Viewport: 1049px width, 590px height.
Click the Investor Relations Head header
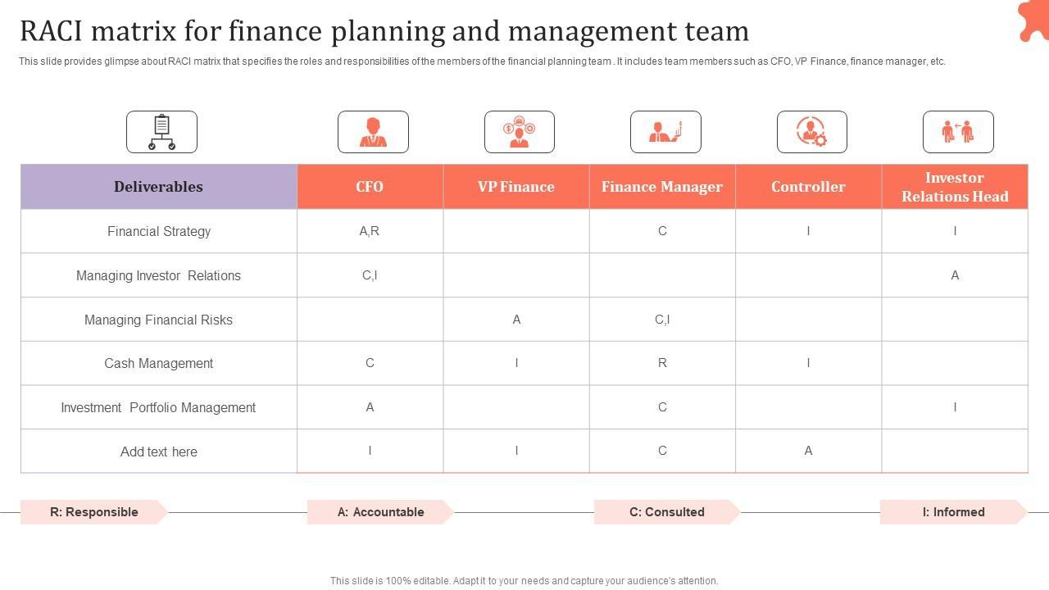click(x=955, y=187)
